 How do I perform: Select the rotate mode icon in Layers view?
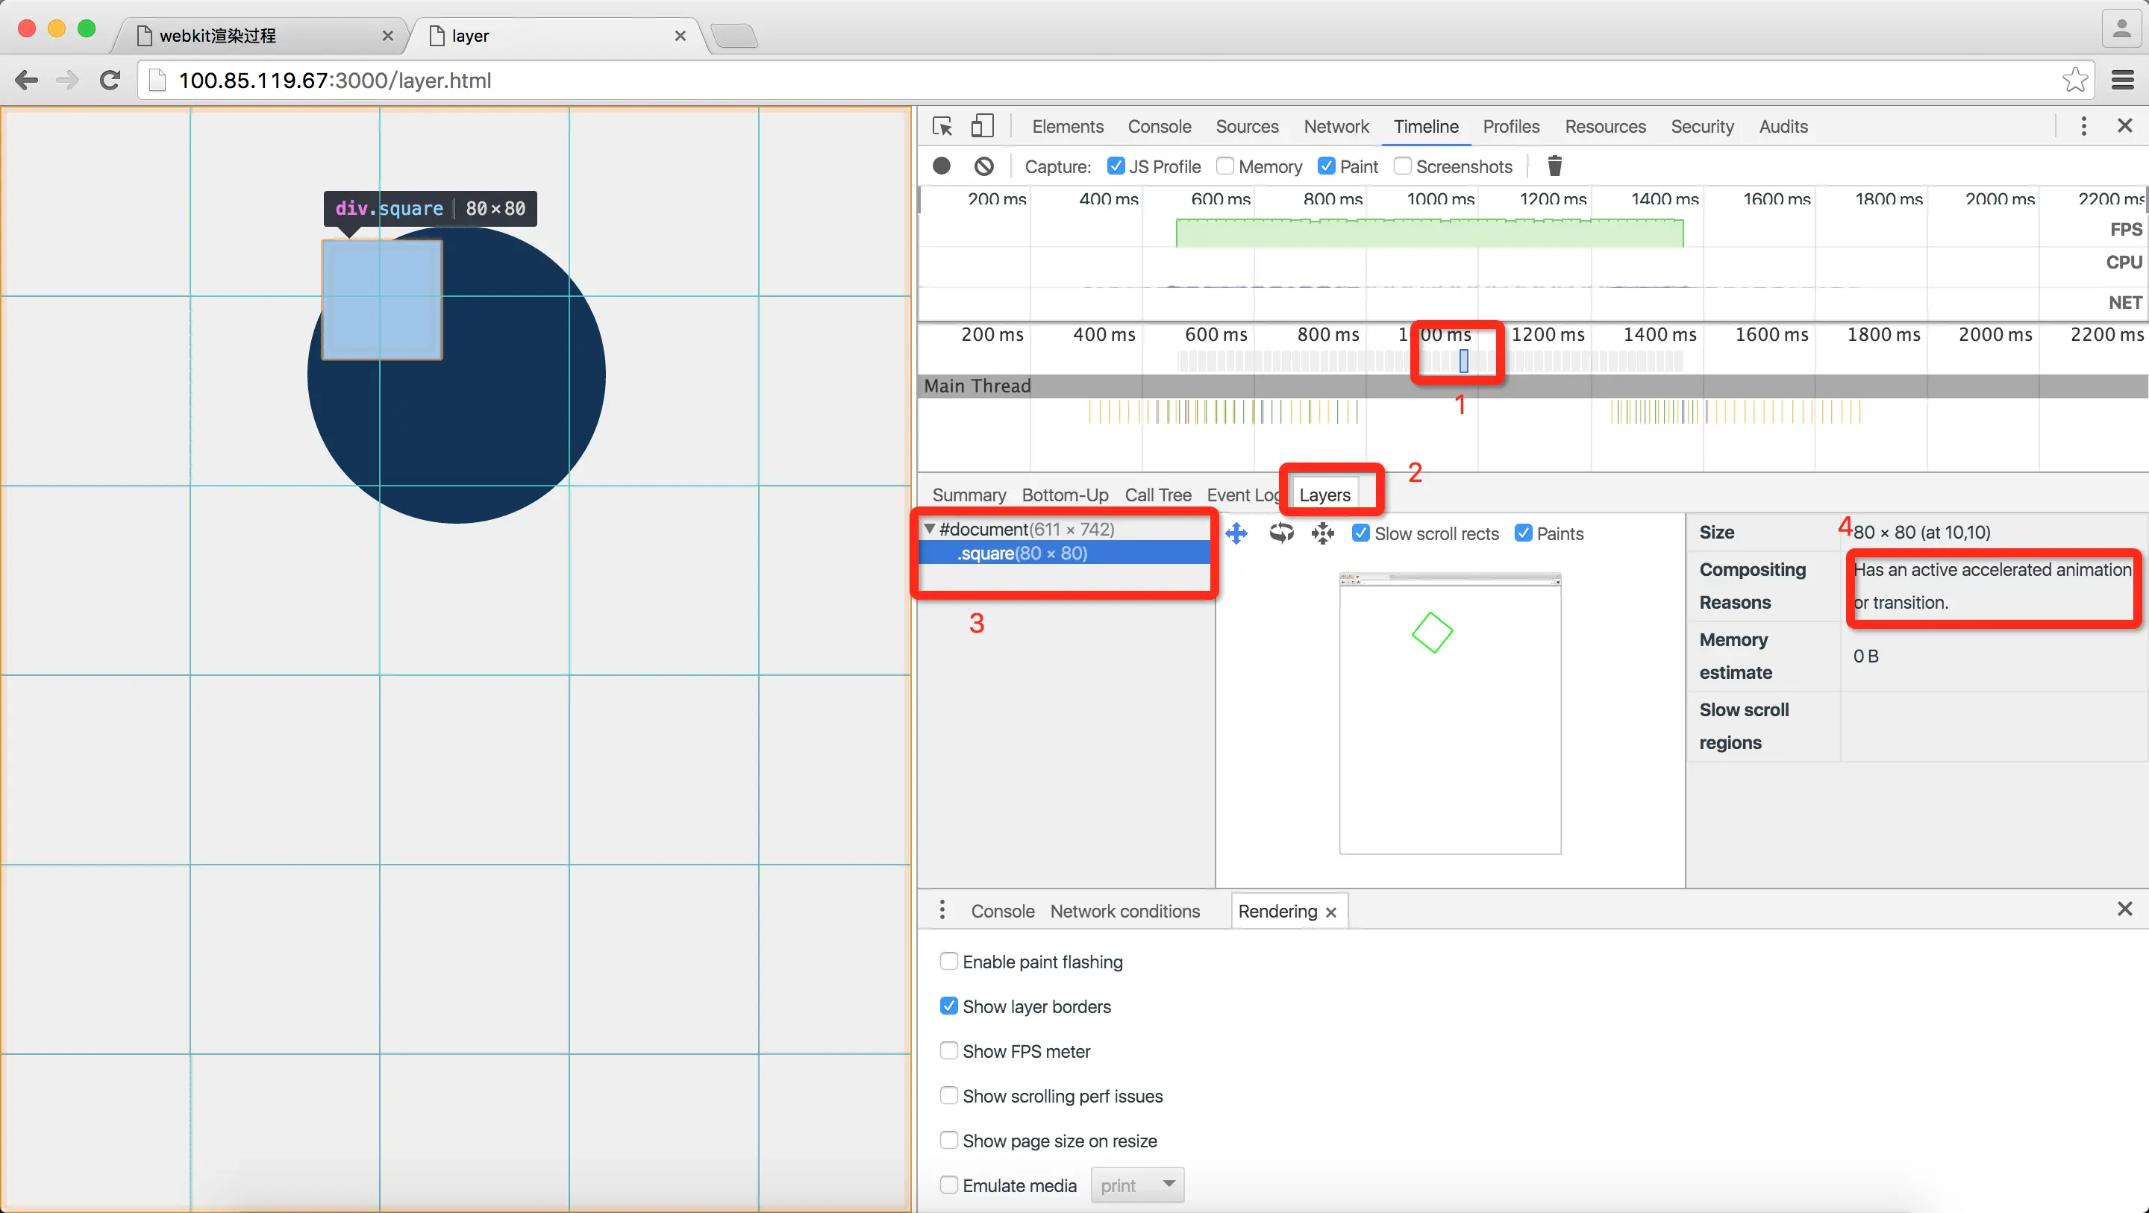point(1281,533)
